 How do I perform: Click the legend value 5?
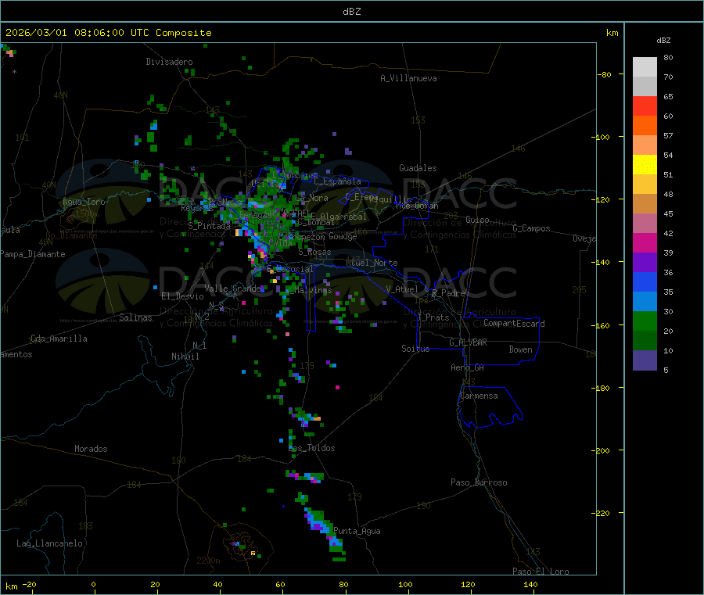(666, 370)
